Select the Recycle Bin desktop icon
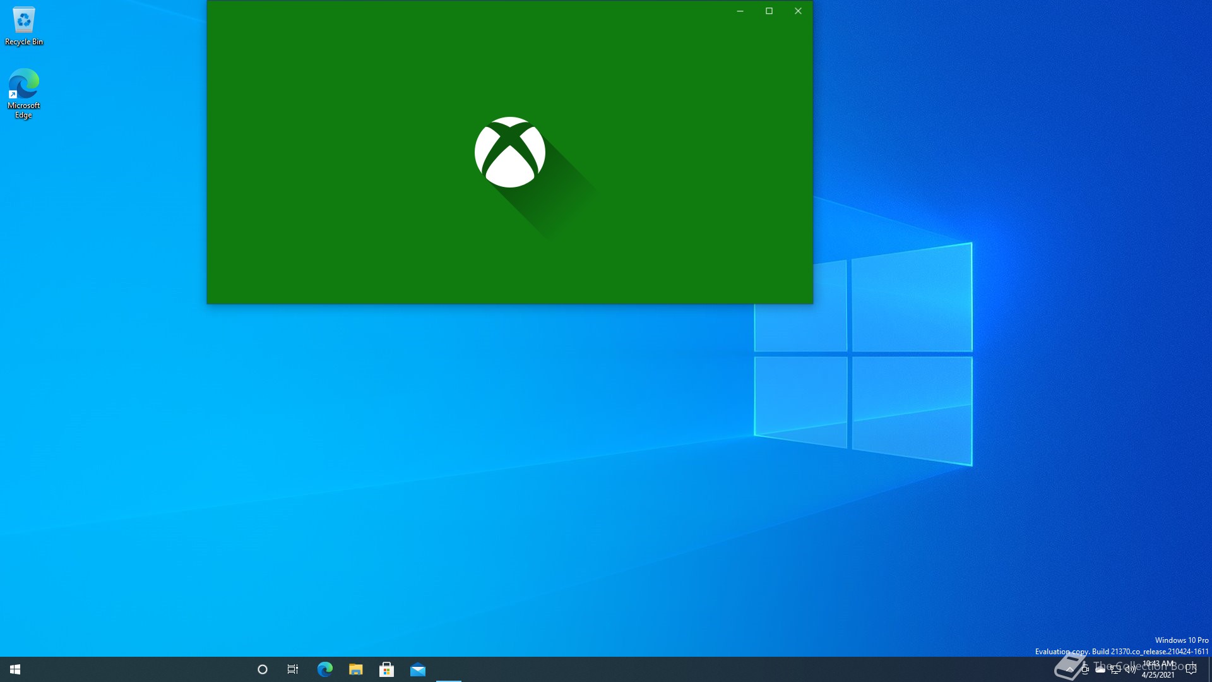Viewport: 1212px width, 682px height. 24,27
